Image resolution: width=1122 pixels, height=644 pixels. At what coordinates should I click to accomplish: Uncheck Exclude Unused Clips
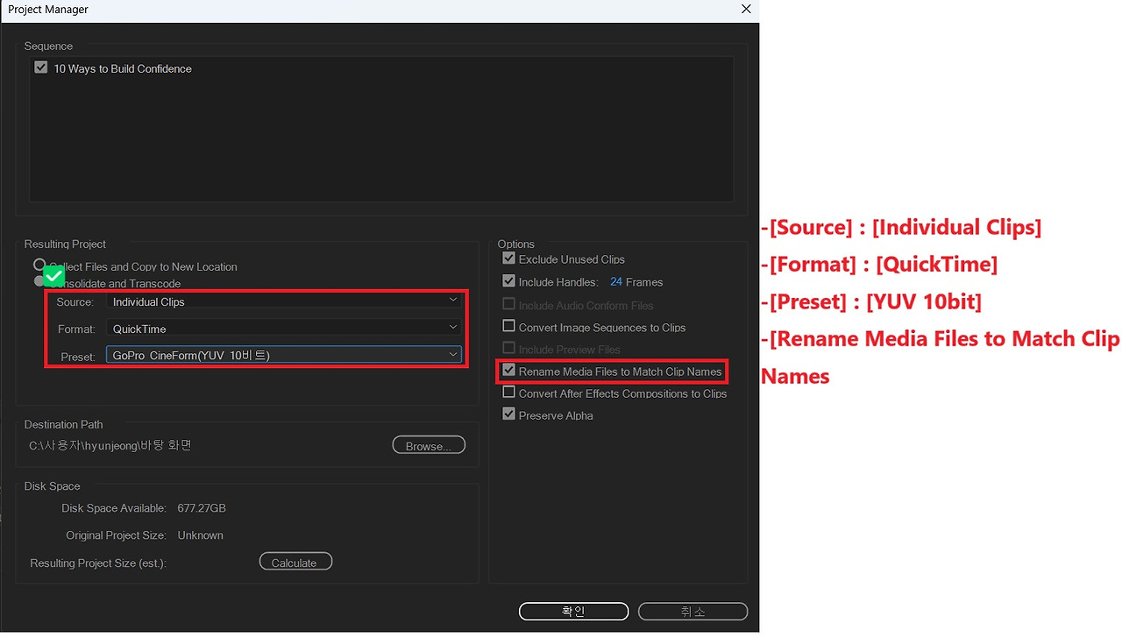[x=508, y=258]
